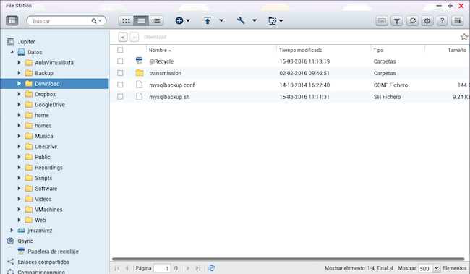Click the remote connection monitor icon
The width and height of the screenshot is (470, 274).
[272, 21]
